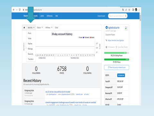
Task: Select Posts in the Activity menu
Action: click(30, 33)
